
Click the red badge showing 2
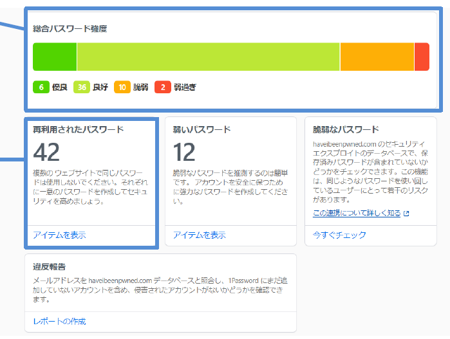163,87
